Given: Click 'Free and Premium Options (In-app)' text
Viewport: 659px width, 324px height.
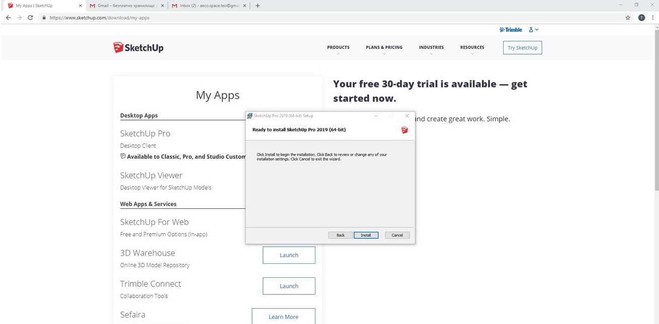Looking at the screenshot, I should coord(163,235).
